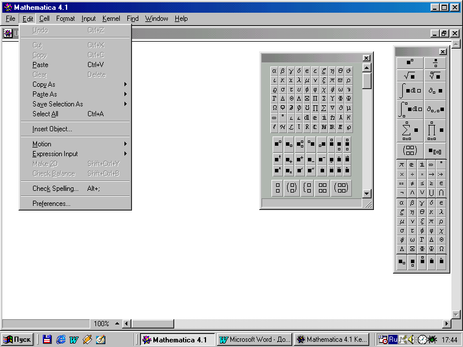Switch to the Microsoft Word taskbar button
This screenshot has height=347, width=463.
(255, 339)
